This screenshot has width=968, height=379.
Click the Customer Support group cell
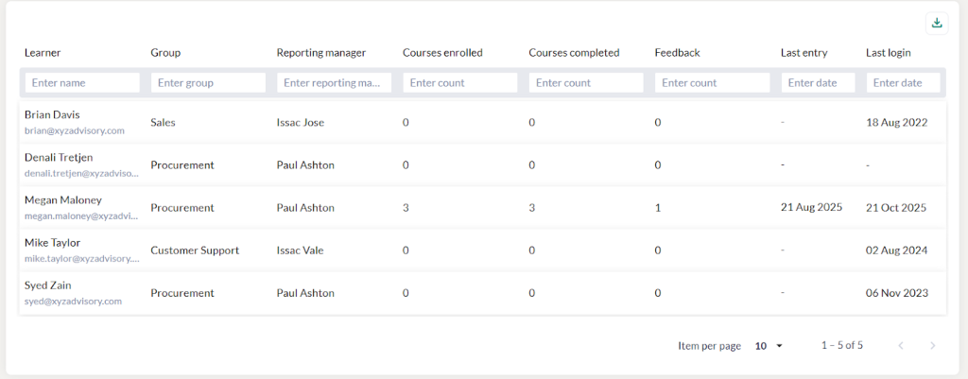coord(195,250)
